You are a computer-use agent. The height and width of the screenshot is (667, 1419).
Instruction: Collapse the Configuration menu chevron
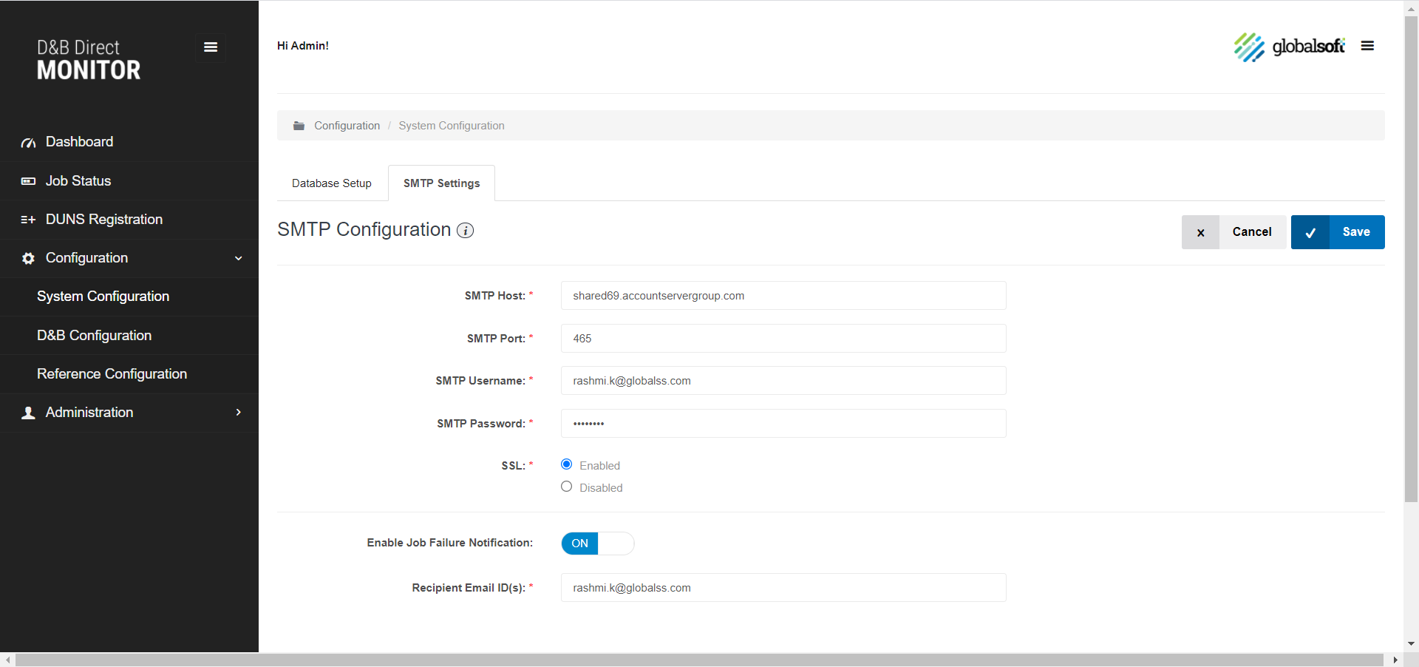[x=238, y=258]
